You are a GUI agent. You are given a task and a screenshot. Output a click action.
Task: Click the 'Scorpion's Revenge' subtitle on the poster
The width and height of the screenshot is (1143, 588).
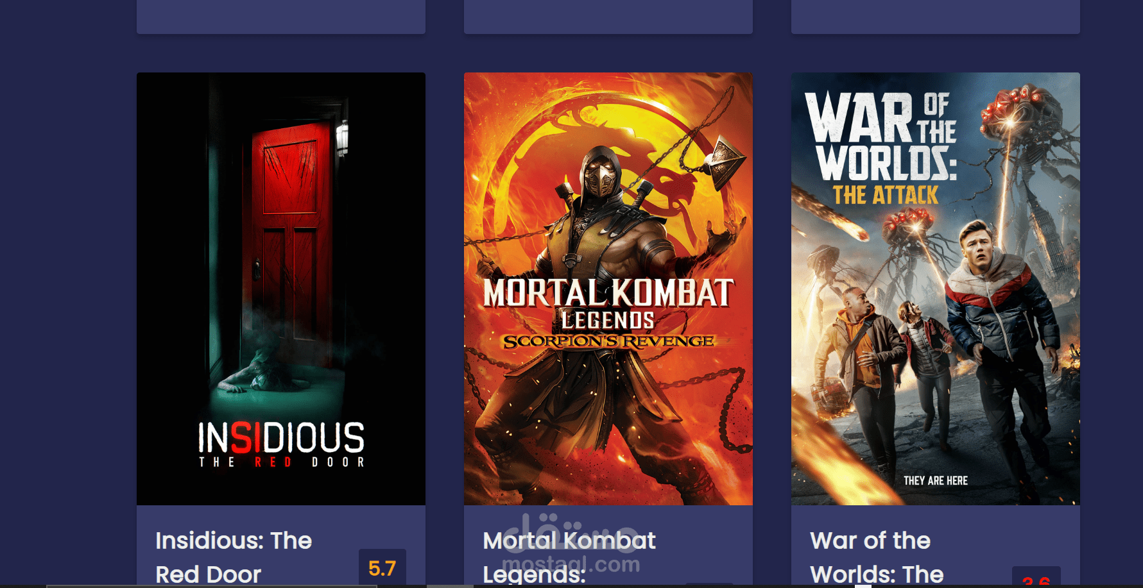(x=608, y=341)
